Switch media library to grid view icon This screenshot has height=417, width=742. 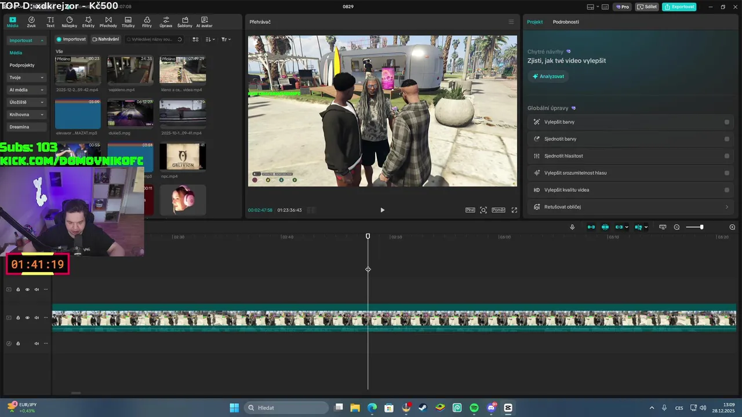[x=195, y=39]
